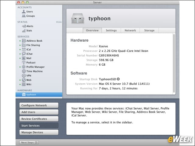Select the Start Services button
The image size is (195, 146).
click(39, 126)
